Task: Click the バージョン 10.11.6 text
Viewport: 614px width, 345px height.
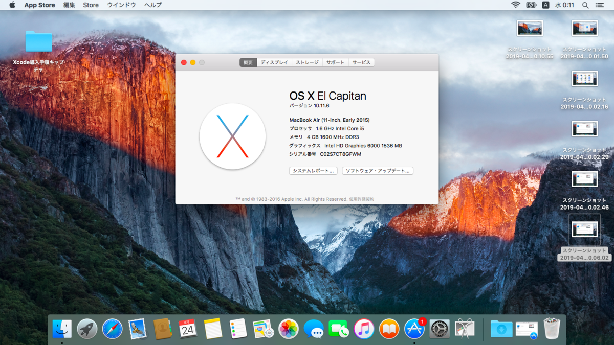Action: click(309, 106)
